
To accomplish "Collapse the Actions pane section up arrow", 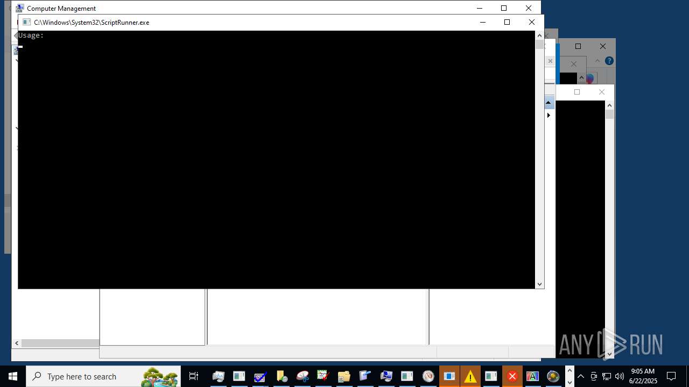I will coord(549,102).
